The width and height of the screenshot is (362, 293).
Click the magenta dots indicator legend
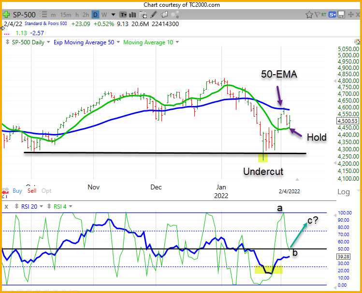(x=7, y=34)
